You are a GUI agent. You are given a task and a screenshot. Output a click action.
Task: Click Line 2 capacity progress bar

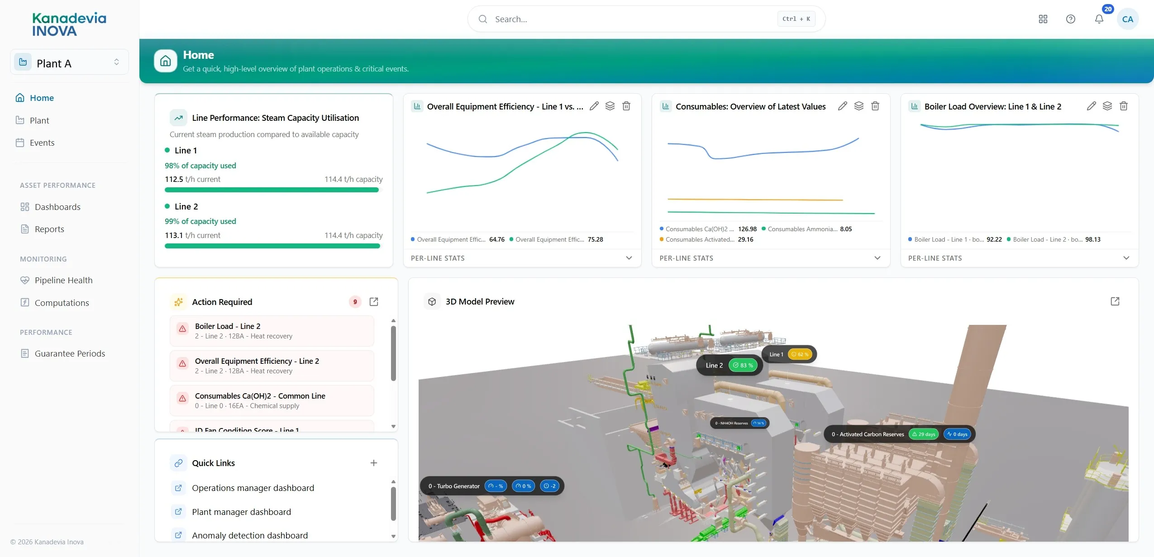point(273,246)
